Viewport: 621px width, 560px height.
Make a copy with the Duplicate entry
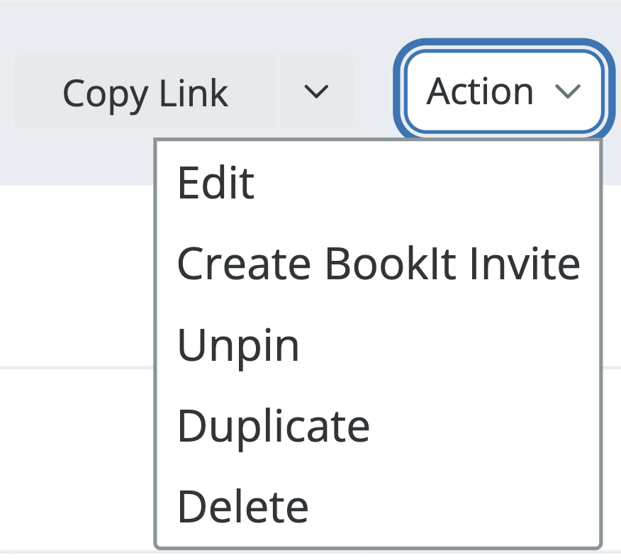pyautogui.click(x=379, y=427)
